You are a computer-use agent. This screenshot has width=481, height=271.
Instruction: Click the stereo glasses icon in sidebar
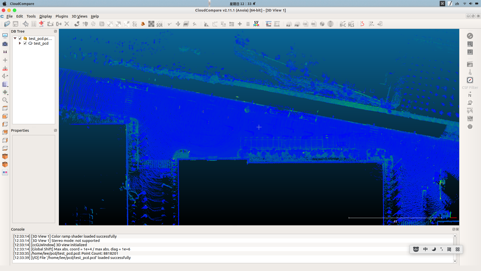click(5, 172)
